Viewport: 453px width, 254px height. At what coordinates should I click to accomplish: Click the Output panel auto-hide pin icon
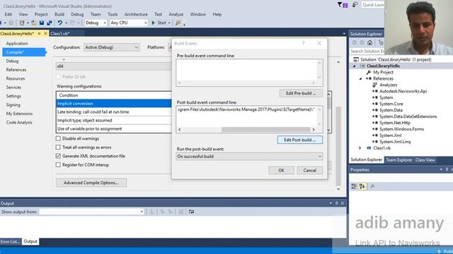tap(337, 203)
